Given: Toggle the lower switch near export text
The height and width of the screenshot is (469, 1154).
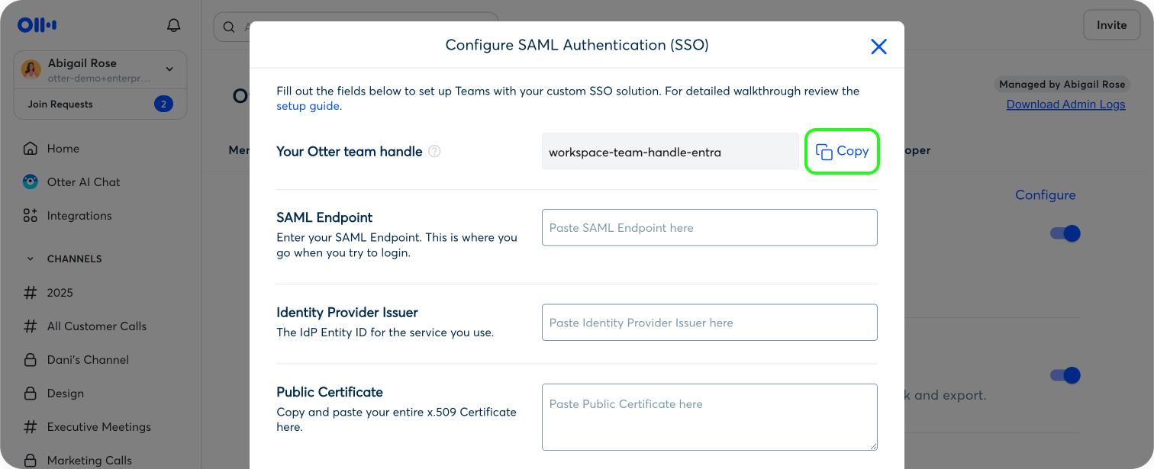Looking at the screenshot, I should pos(1065,375).
